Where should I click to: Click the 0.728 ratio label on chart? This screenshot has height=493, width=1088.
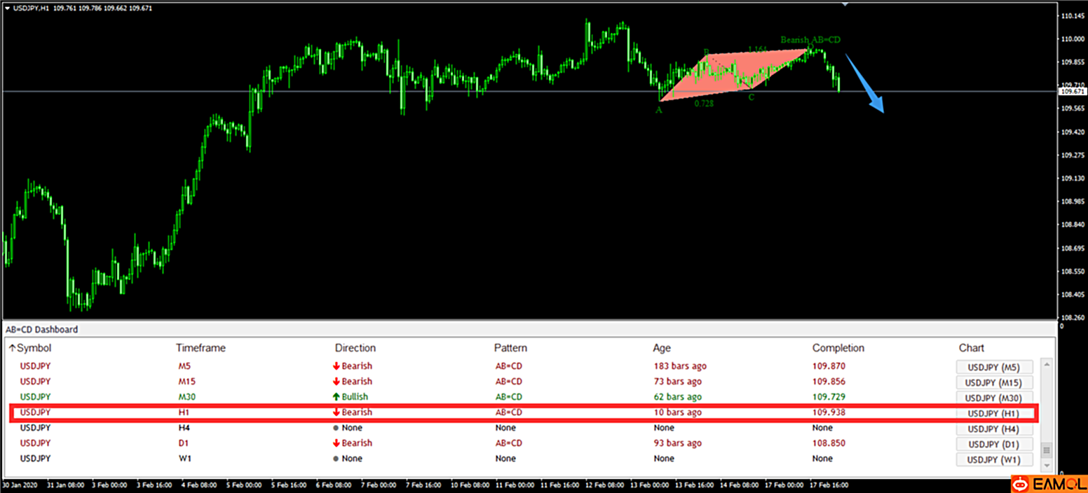tap(704, 103)
